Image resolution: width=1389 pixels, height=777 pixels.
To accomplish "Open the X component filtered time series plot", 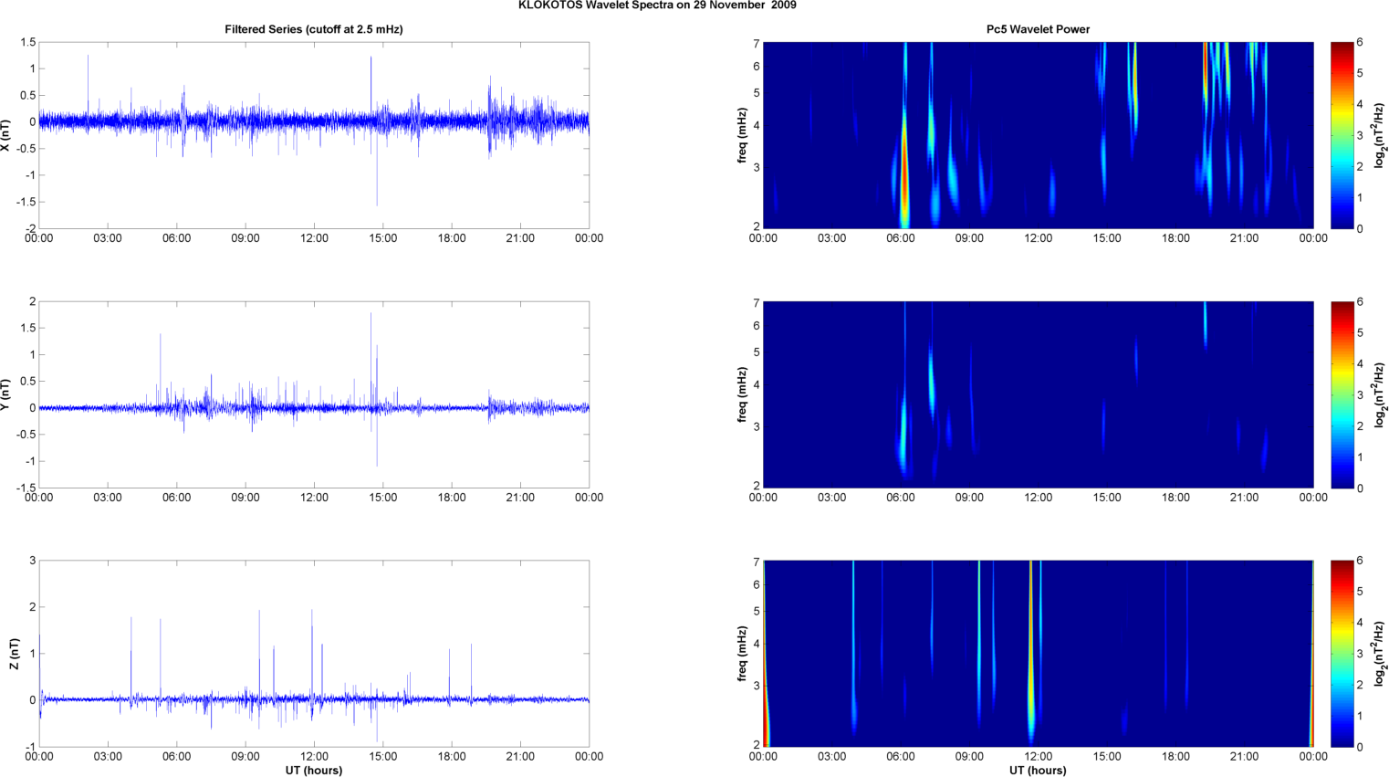I will click(x=314, y=135).
